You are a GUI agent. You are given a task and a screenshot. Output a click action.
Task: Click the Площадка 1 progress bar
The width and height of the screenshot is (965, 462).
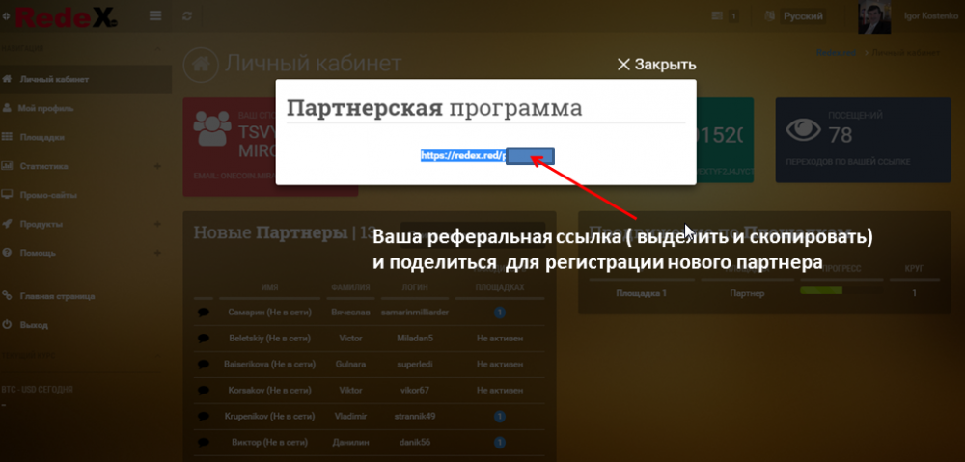tap(841, 290)
